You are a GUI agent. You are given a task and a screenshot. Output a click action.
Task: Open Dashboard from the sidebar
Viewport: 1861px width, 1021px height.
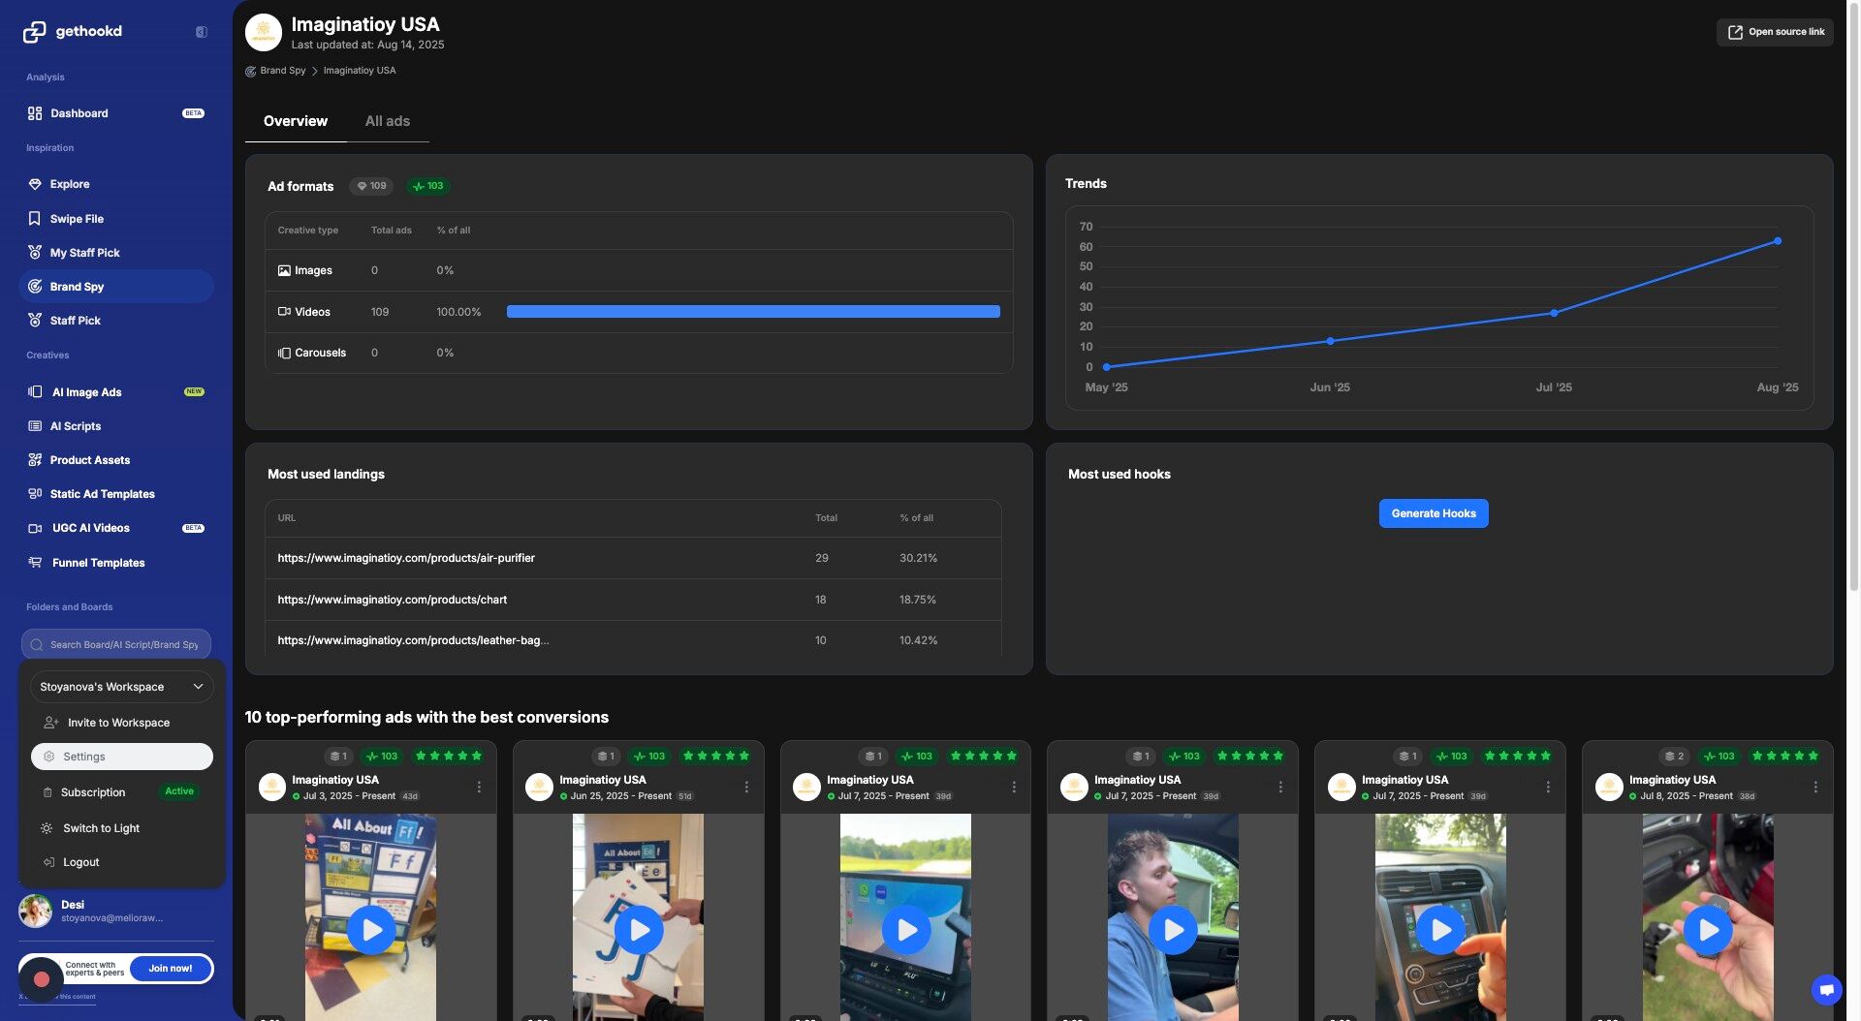coord(116,113)
